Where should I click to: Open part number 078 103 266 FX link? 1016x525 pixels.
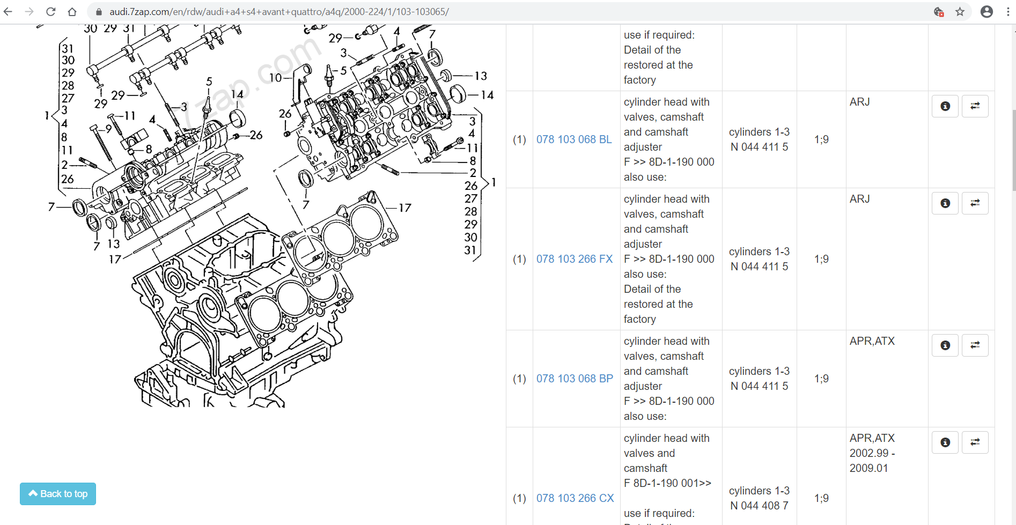pos(575,259)
